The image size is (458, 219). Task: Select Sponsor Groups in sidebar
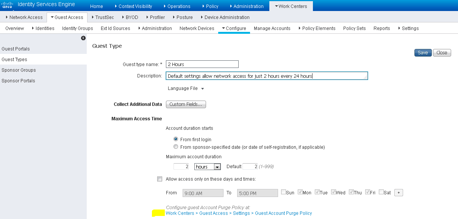pos(19,70)
